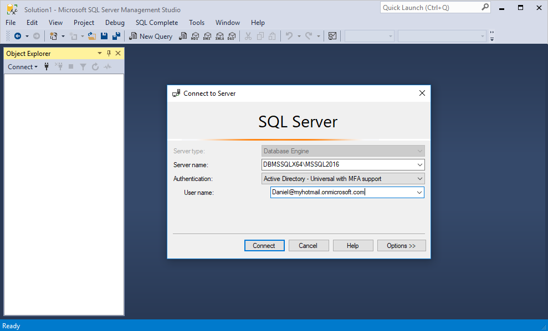This screenshot has width=548, height=331.
Task: Search using the Quick Launch magnifier icon
Action: tap(485, 7)
